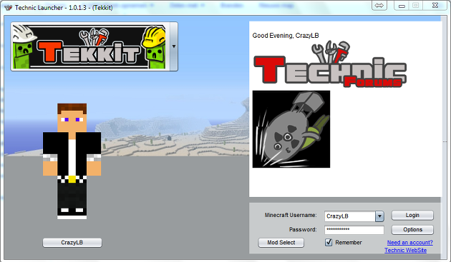
Task: Click the Technic Forums logo
Action: pyautogui.click(x=329, y=64)
